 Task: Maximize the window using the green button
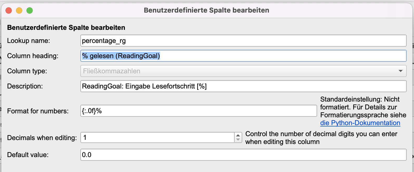(30, 10)
